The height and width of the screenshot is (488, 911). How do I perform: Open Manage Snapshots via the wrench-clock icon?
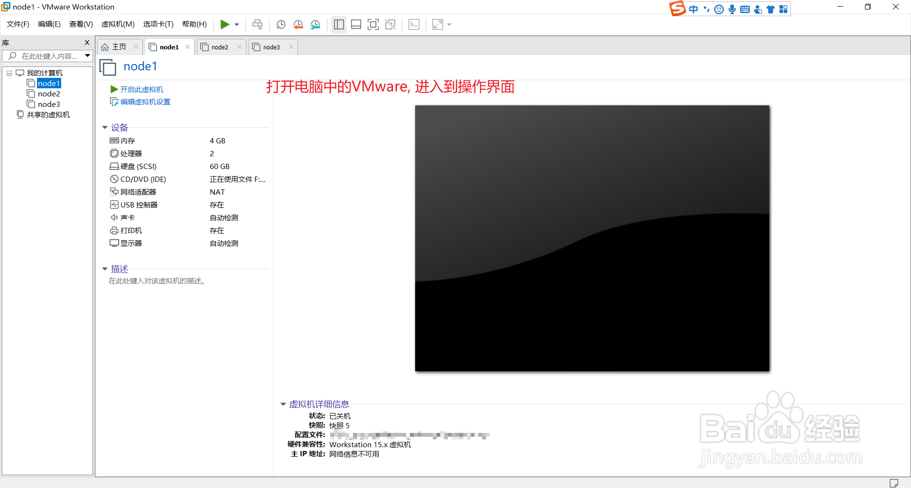(x=315, y=24)
